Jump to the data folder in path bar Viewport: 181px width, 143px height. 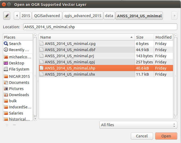point(109,16)
